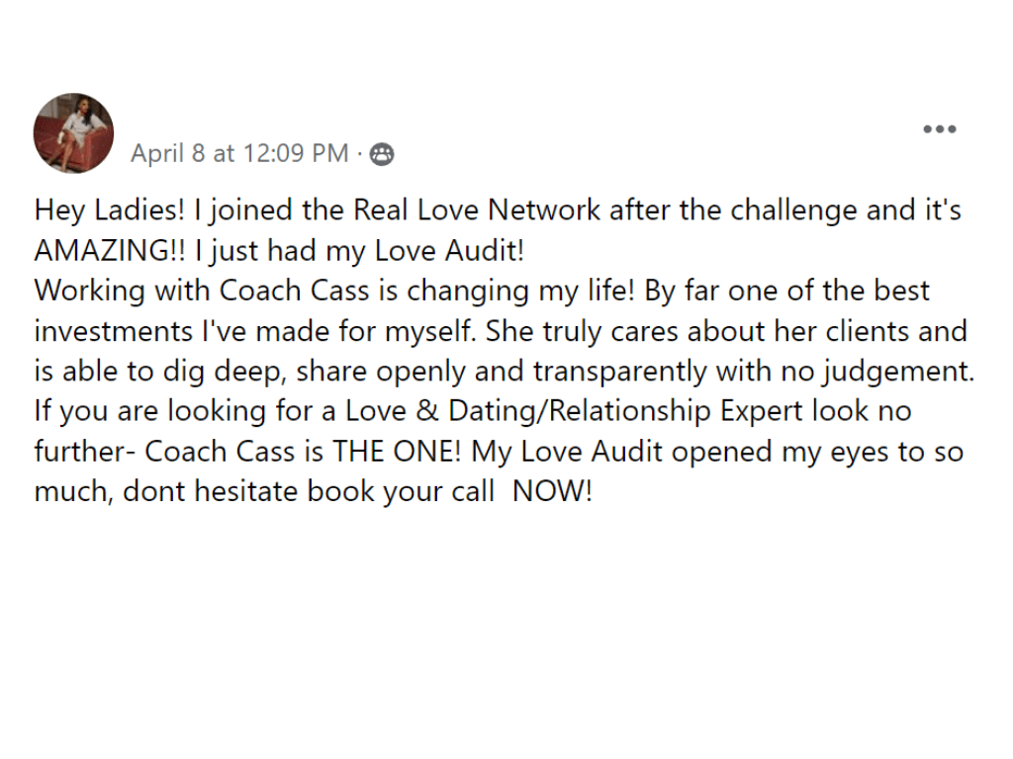Click the phrase "book your call"
Image resolution: width=1013 pixels, height=759 pixels.
pyautogui.click(x=401, y=493)
